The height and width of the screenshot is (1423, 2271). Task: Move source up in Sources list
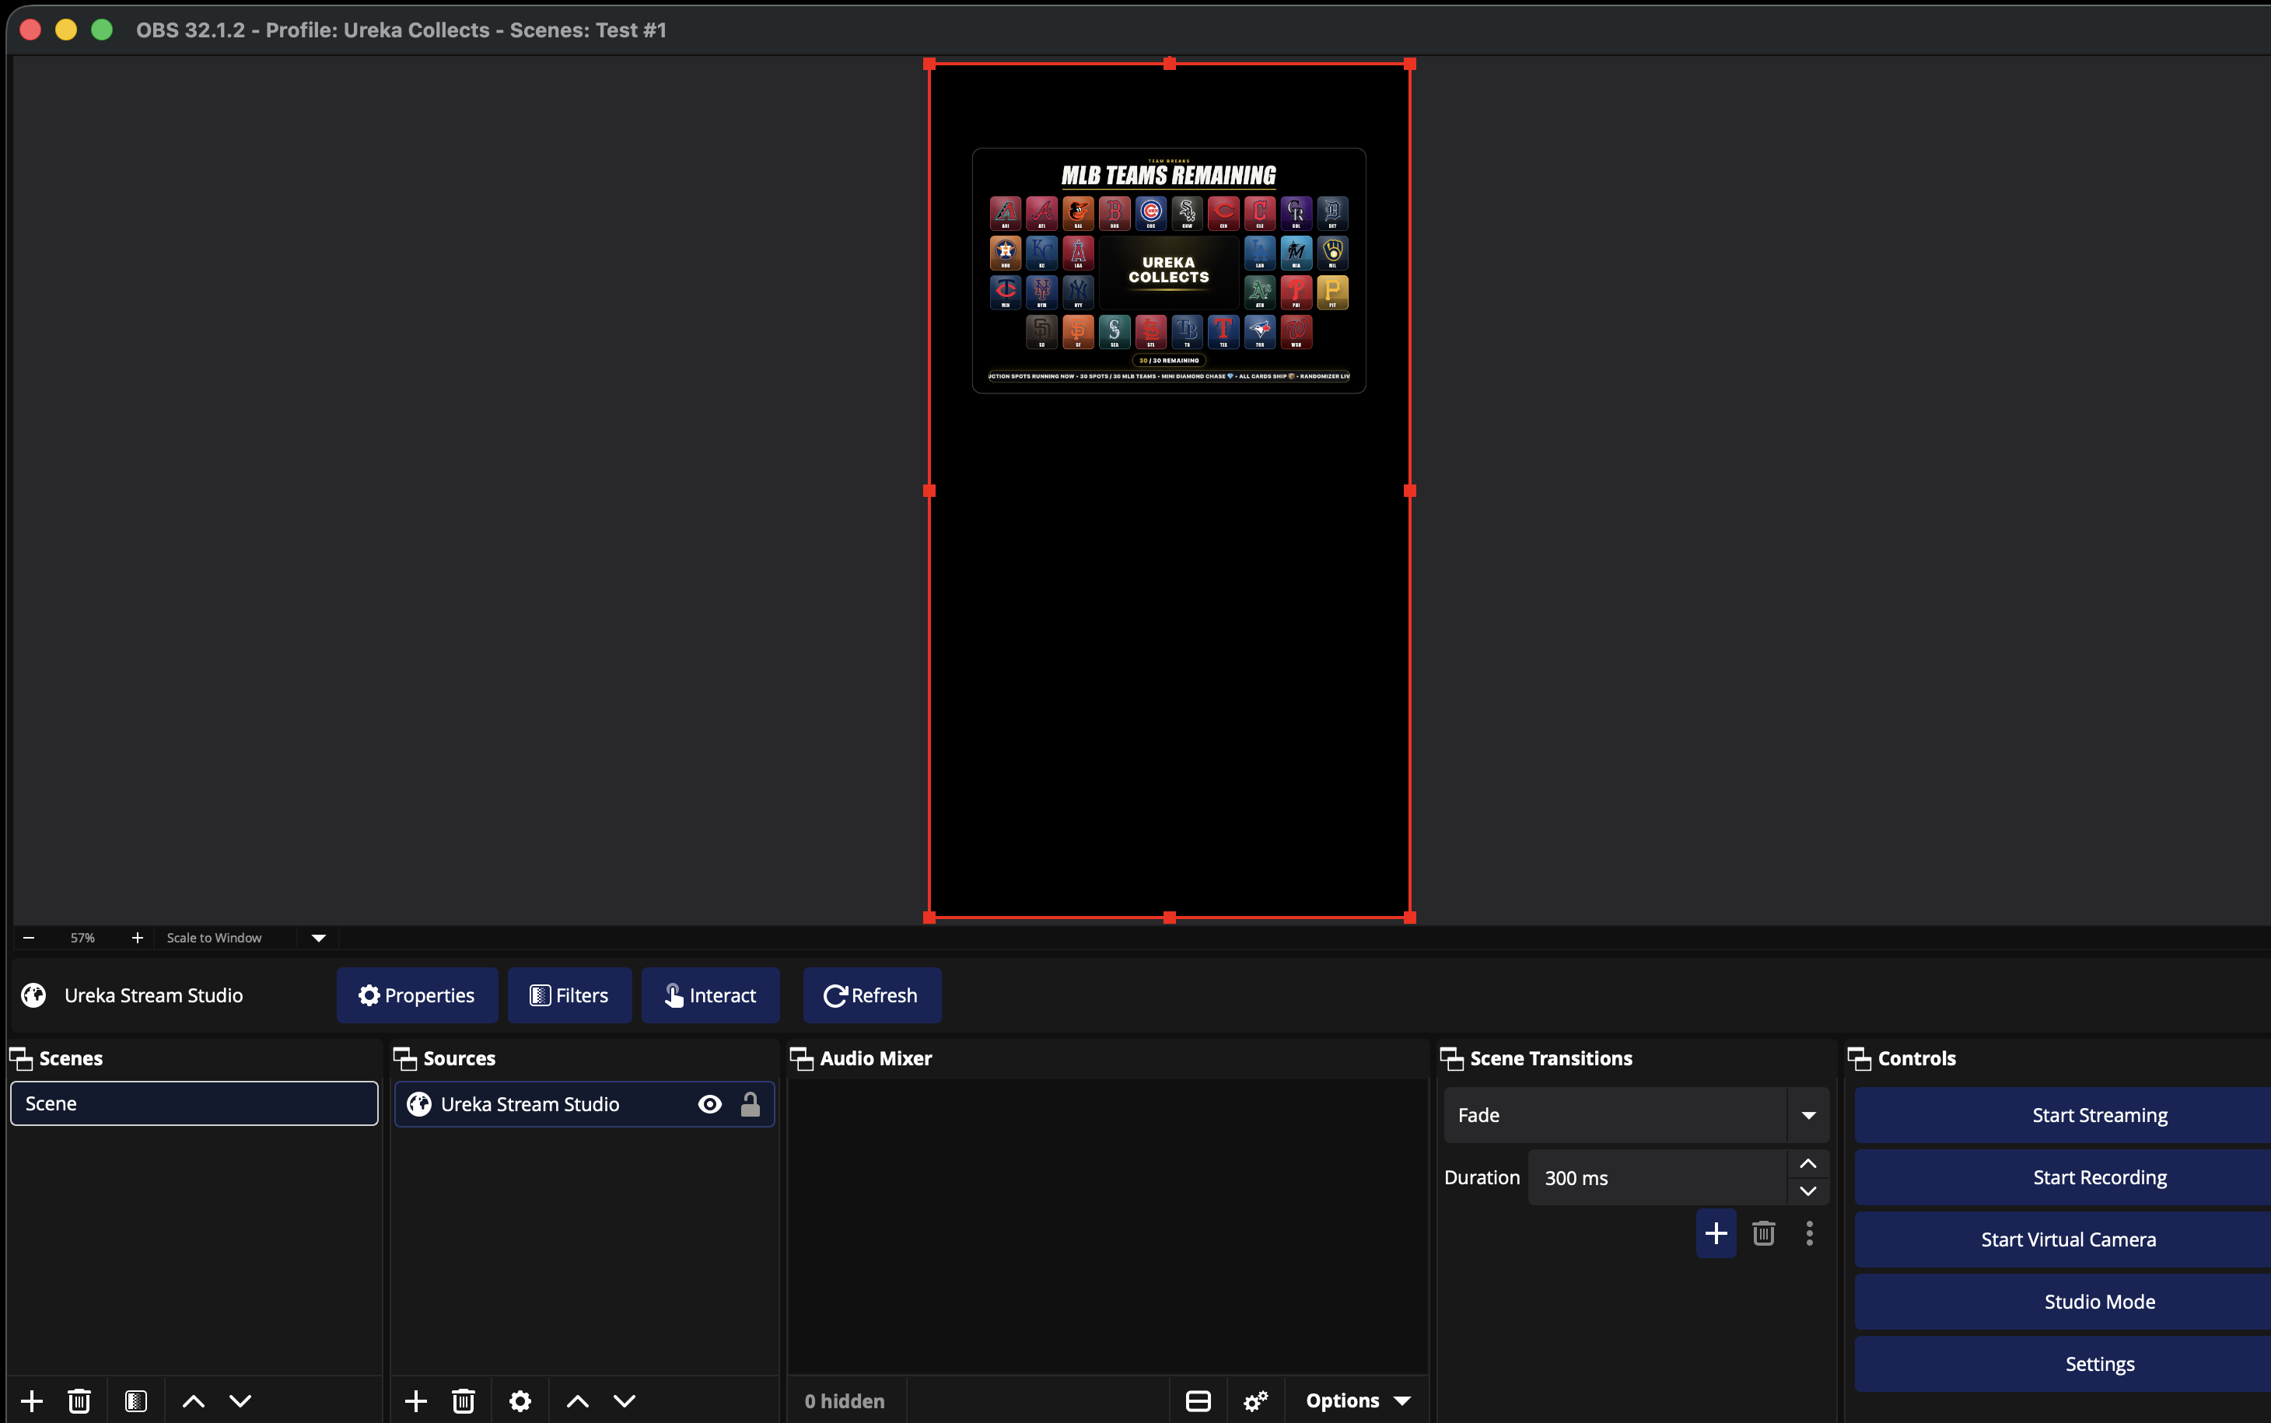point(577,1400)
